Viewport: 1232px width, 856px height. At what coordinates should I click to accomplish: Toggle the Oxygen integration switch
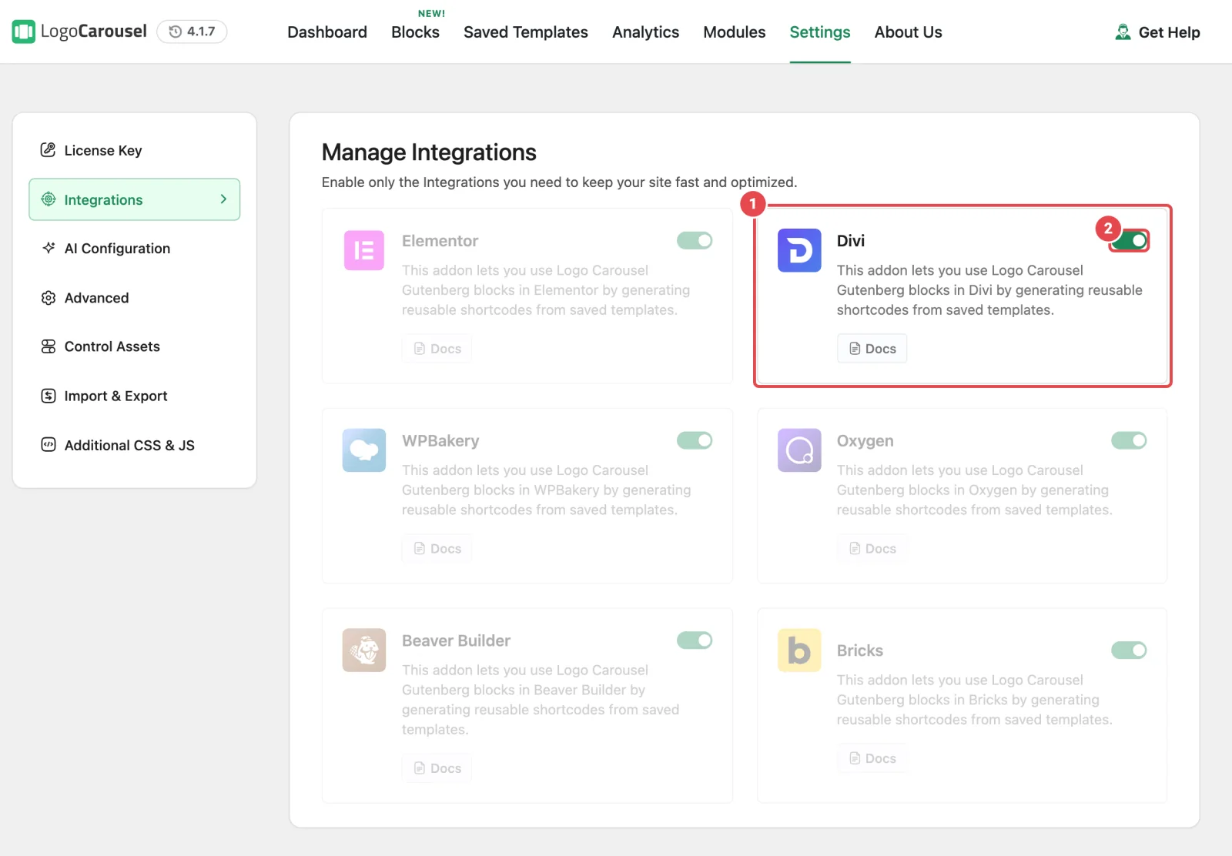coord(1129,440)
